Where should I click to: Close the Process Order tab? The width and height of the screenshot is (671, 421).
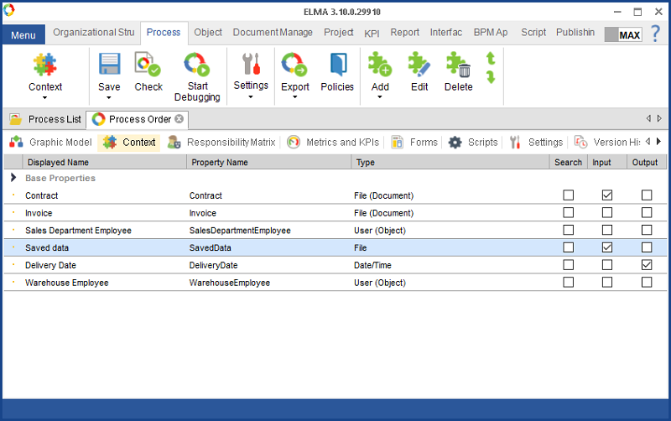[x=179, y=119]
